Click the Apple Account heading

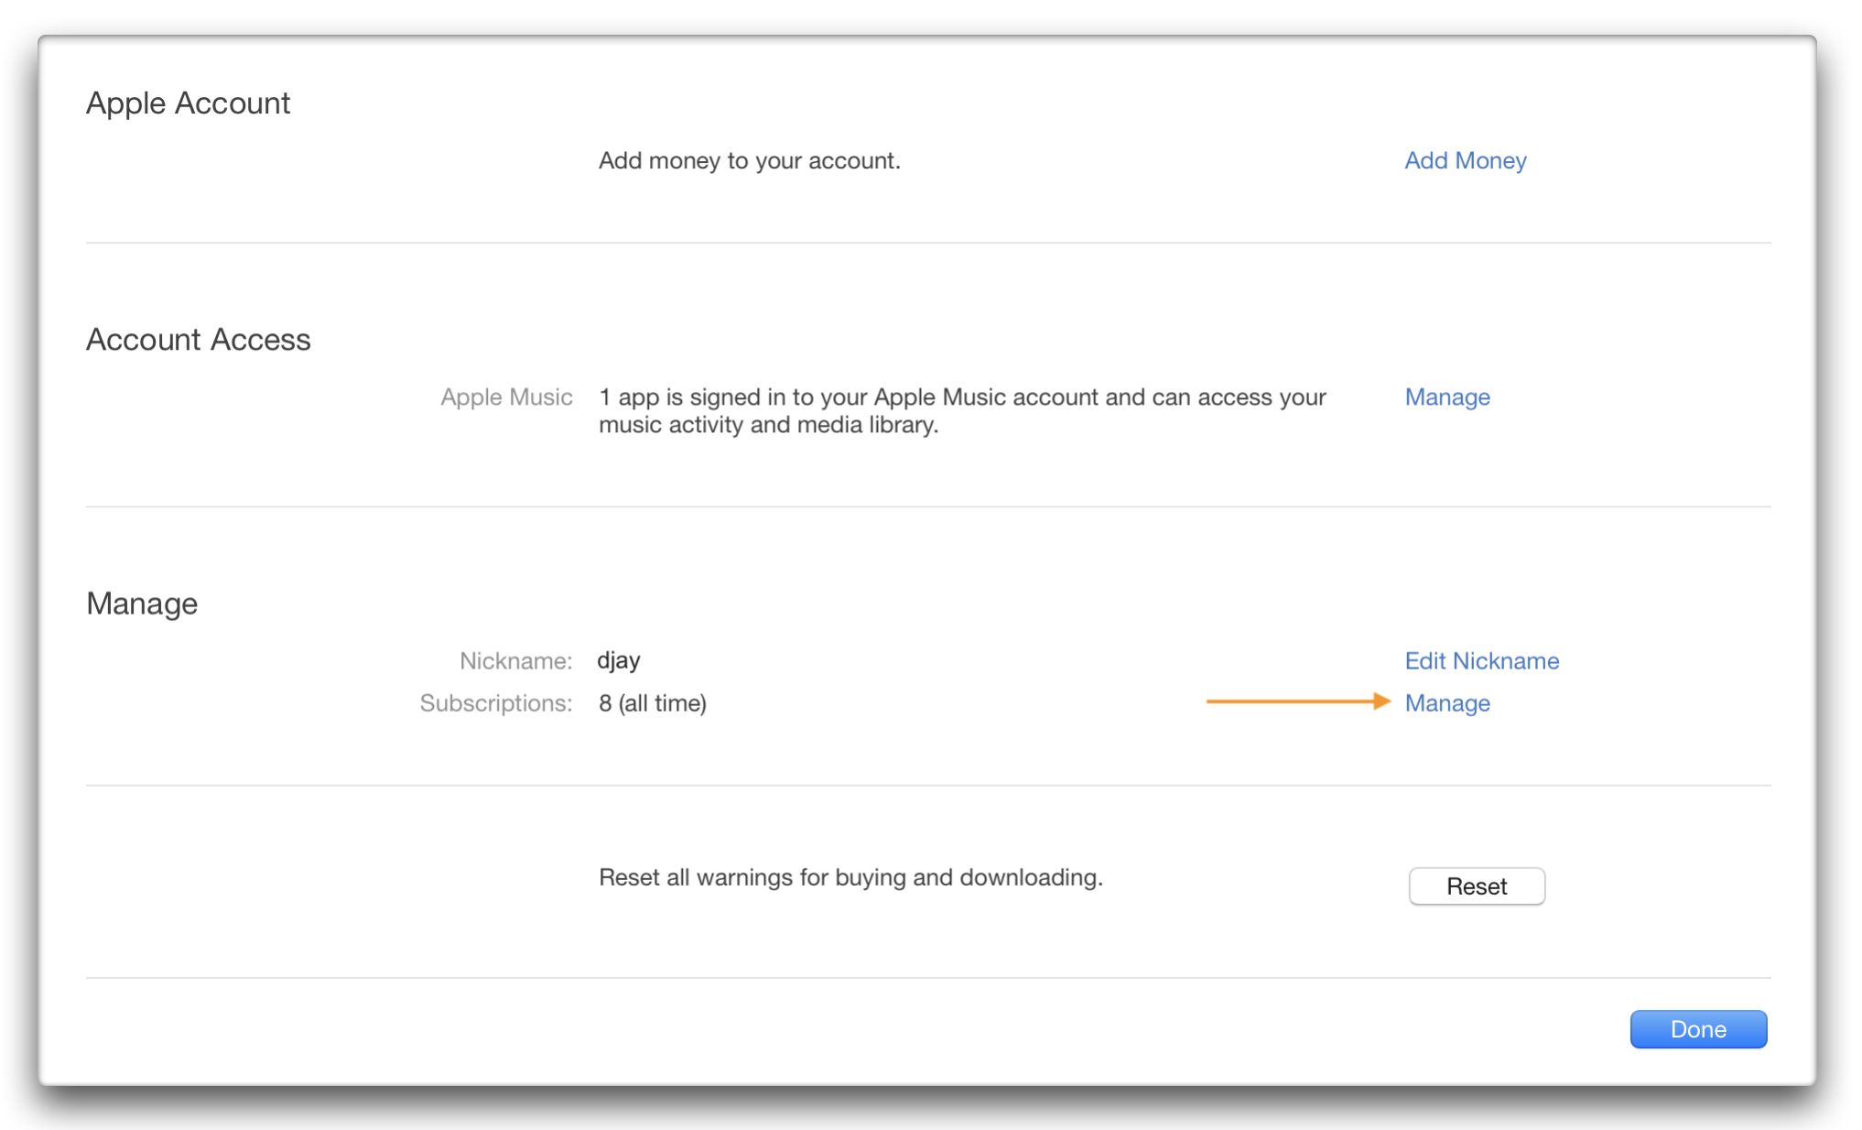pyautogui.click(x=188, y=103)
